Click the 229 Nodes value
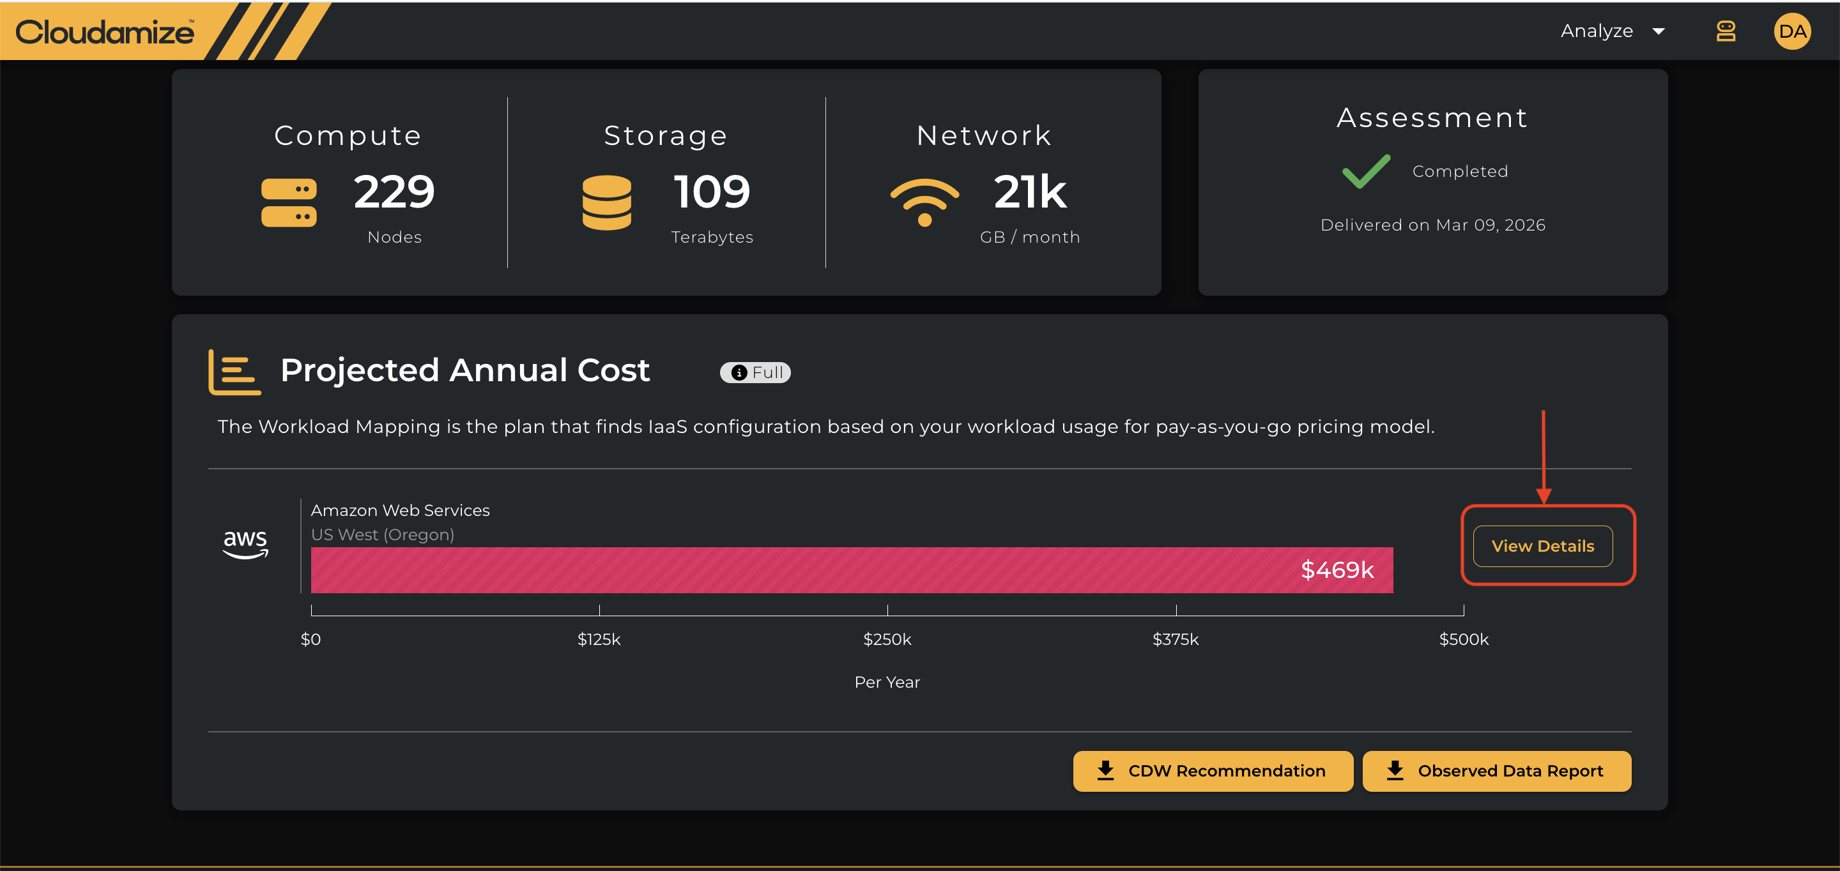 click(x=394, y=192)
